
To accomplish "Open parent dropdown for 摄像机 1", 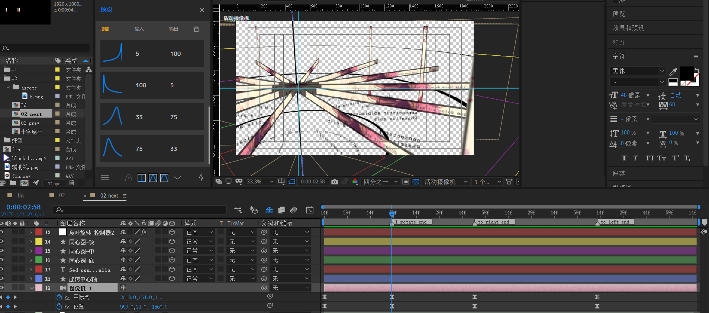I will tap(291, 288).
